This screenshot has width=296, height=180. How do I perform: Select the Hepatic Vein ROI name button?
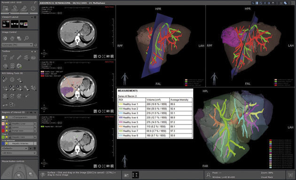click(23, 137)
